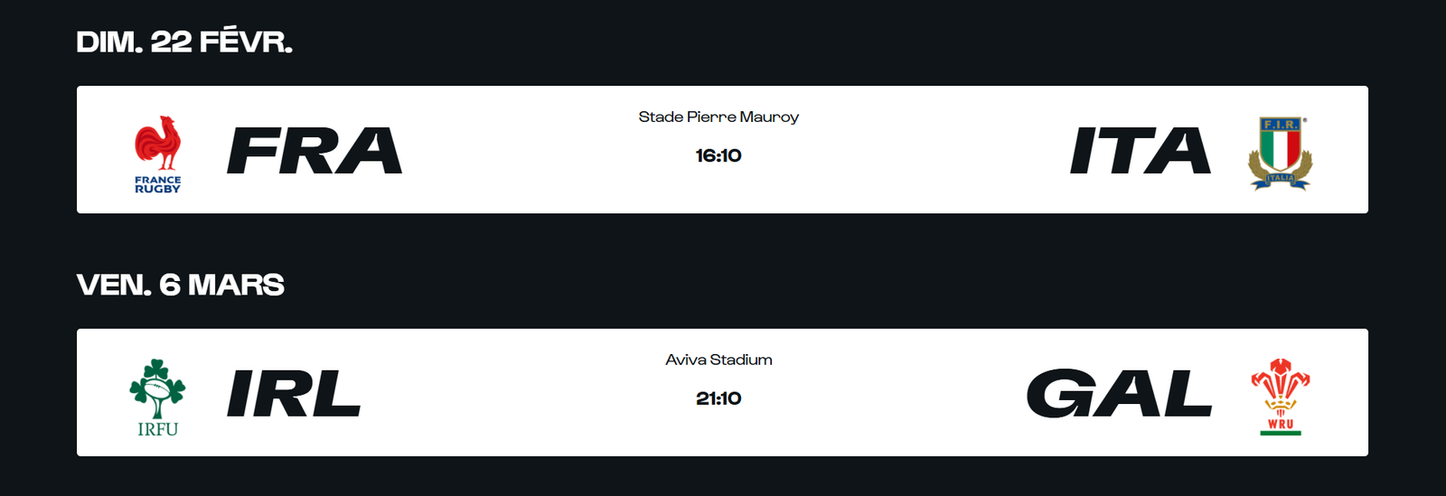Click the 16:10 kickoff time

pos(718,155)
